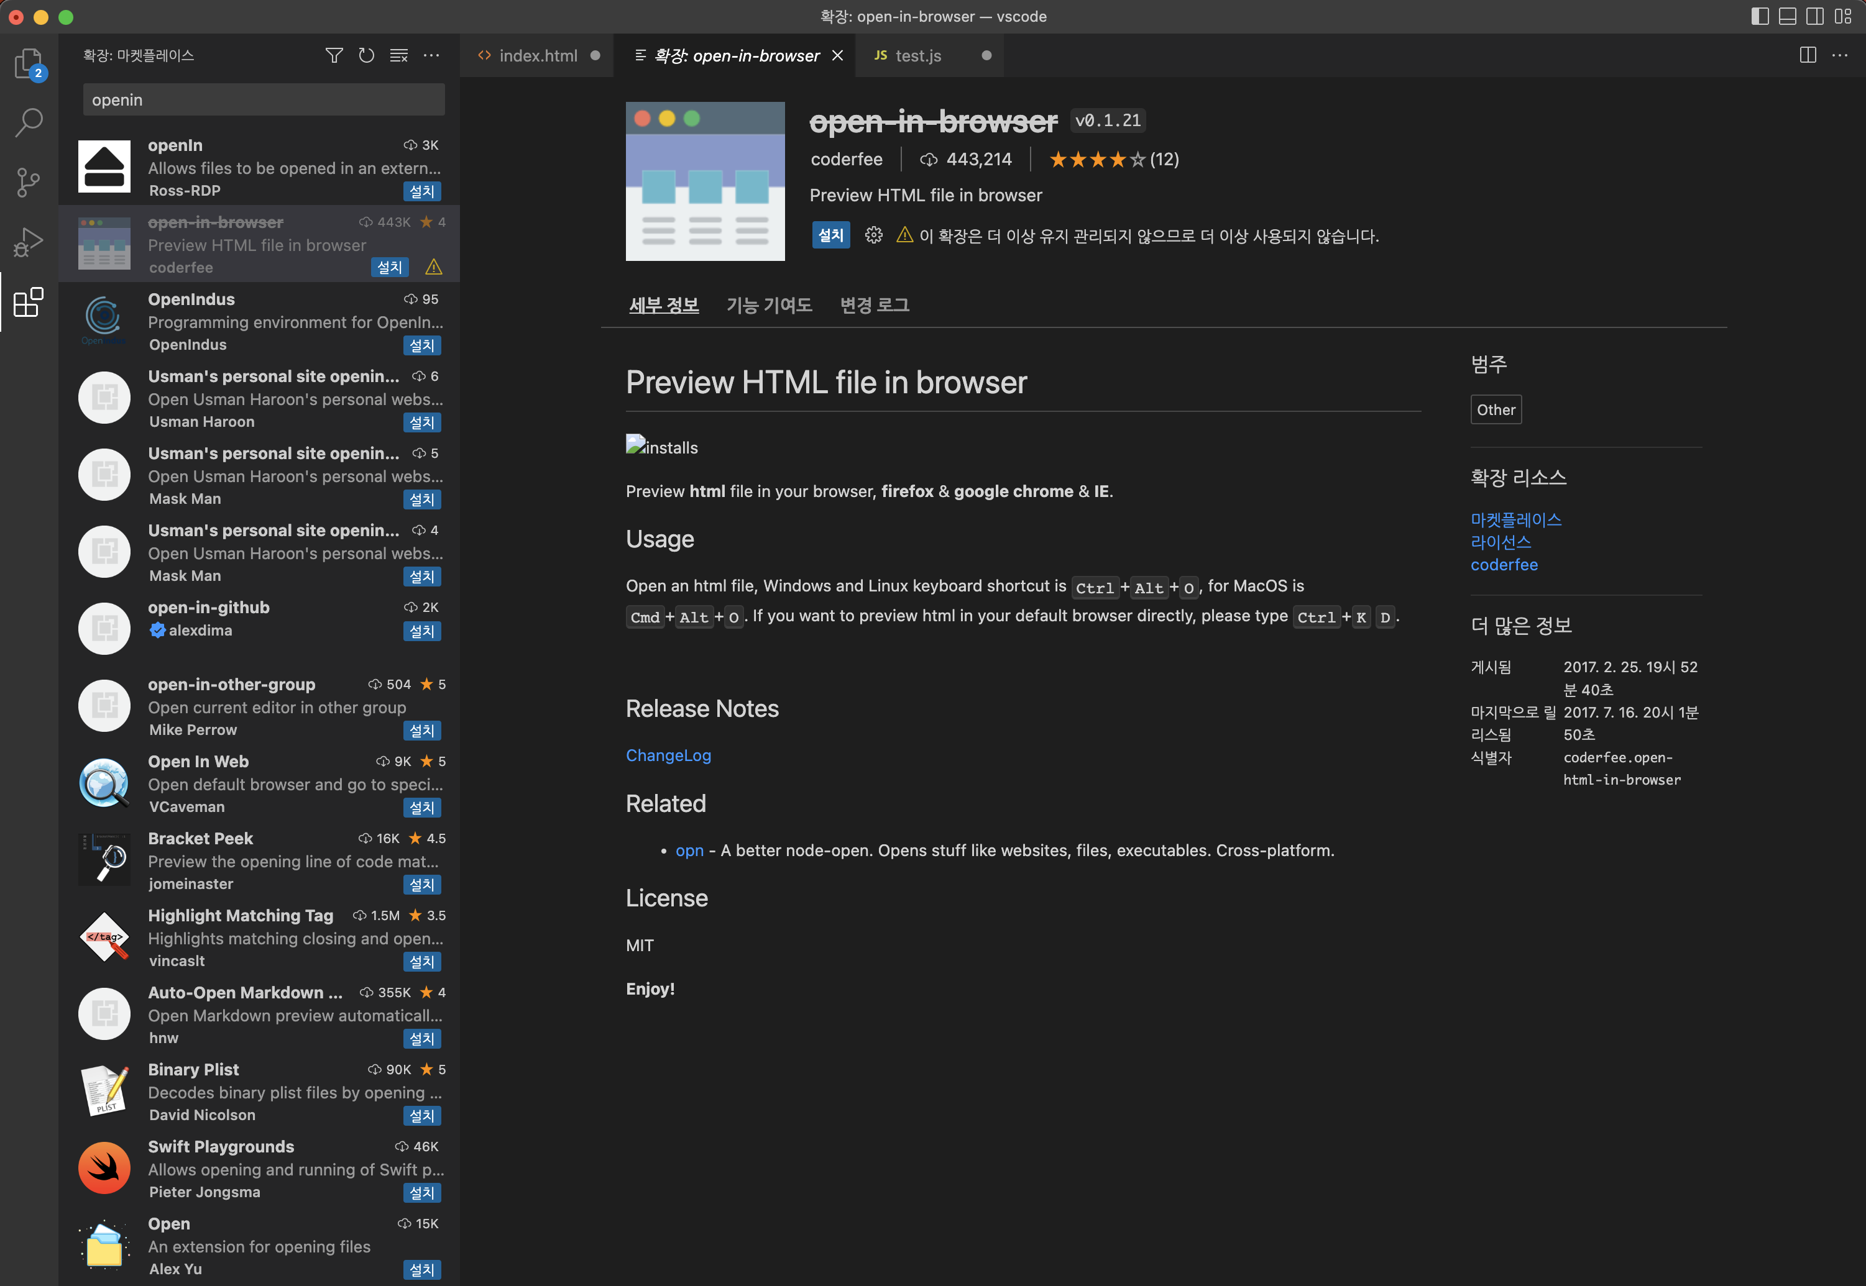Open the marketplace views more actions menu
Image resolution: width=1866 pixels, height=1286 pixels.
pyautogui.click(x=431, y=55)
